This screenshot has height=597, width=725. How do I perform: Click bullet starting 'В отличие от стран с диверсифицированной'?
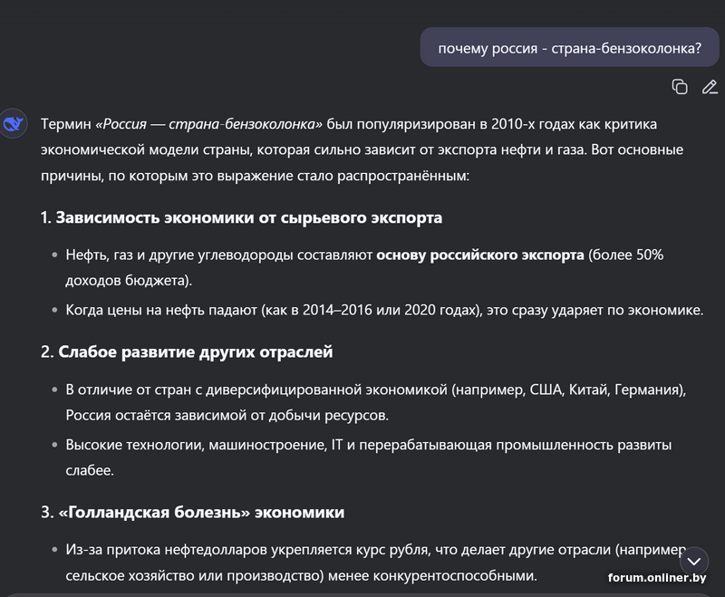click(x=376, y=402)
